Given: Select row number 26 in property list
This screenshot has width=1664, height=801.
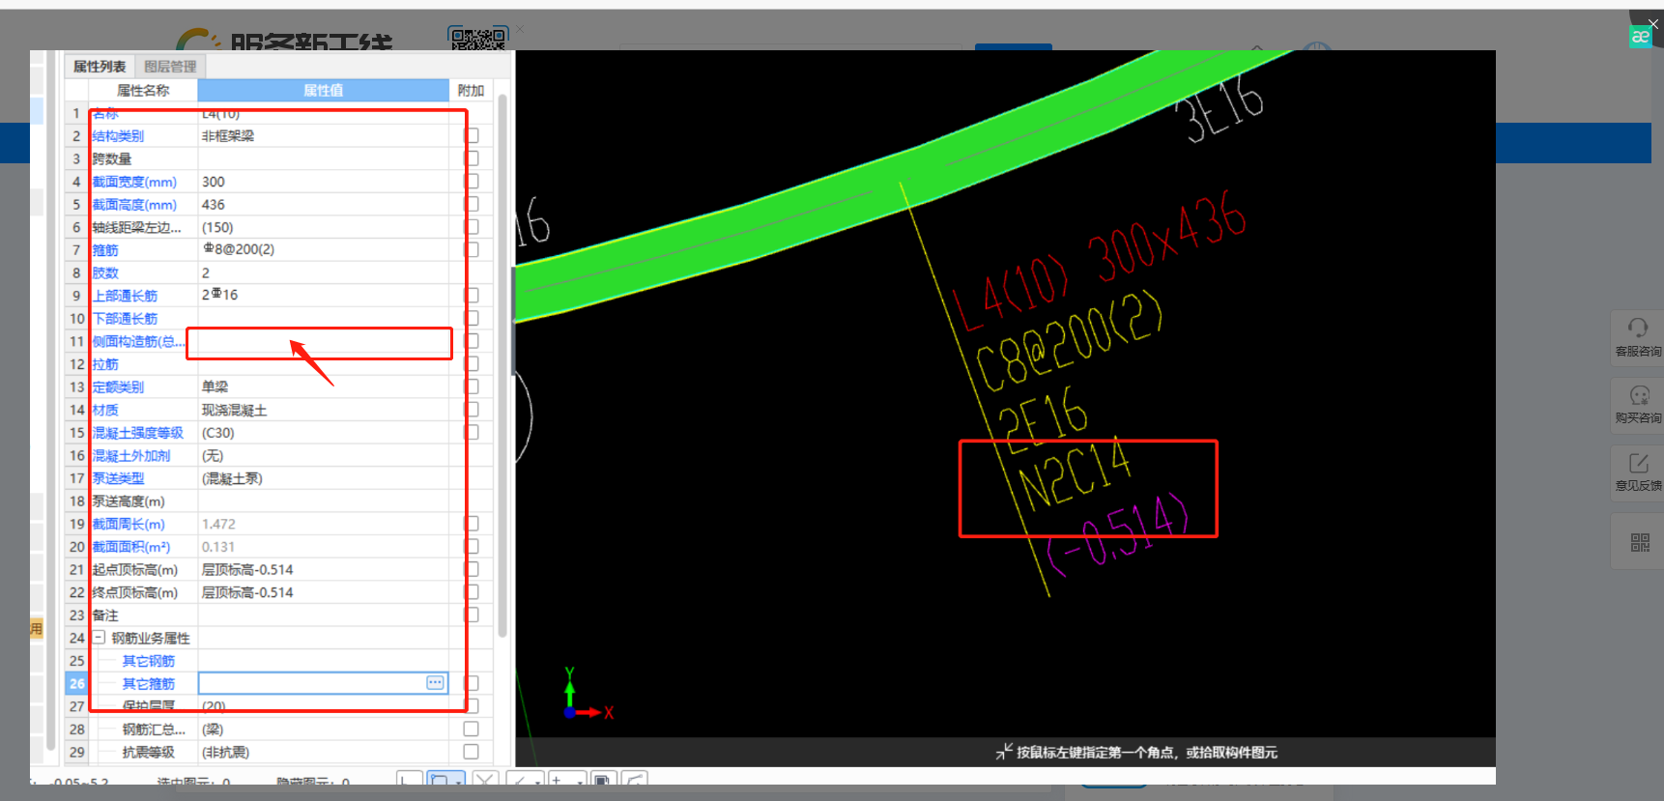Looking at the screenshot, I should click(77, 683).
